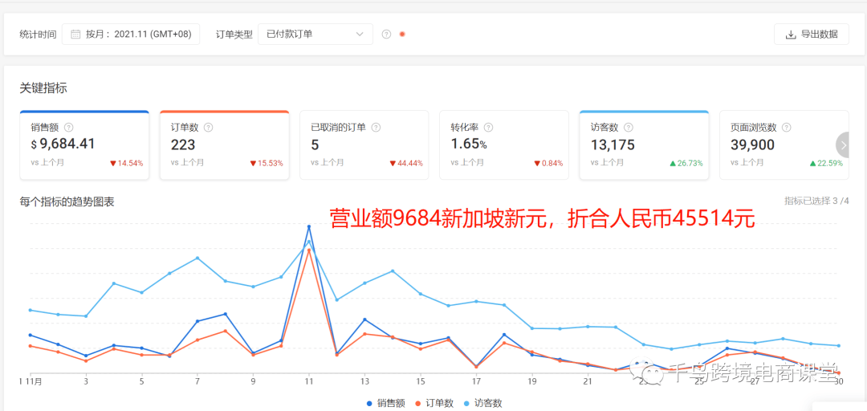This screenshot has width=867, height=411.
Task: Click the 1.65% conversion rate value
Action: 469,145
